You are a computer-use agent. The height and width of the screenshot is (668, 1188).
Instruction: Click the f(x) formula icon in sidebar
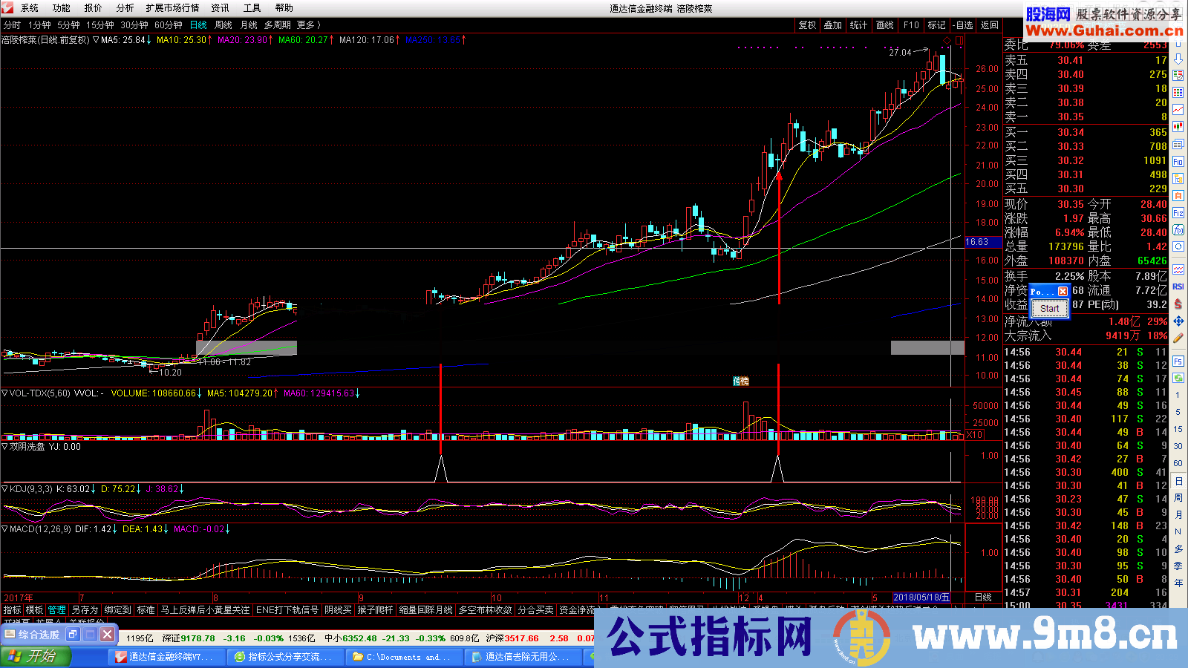point(1178,230)
